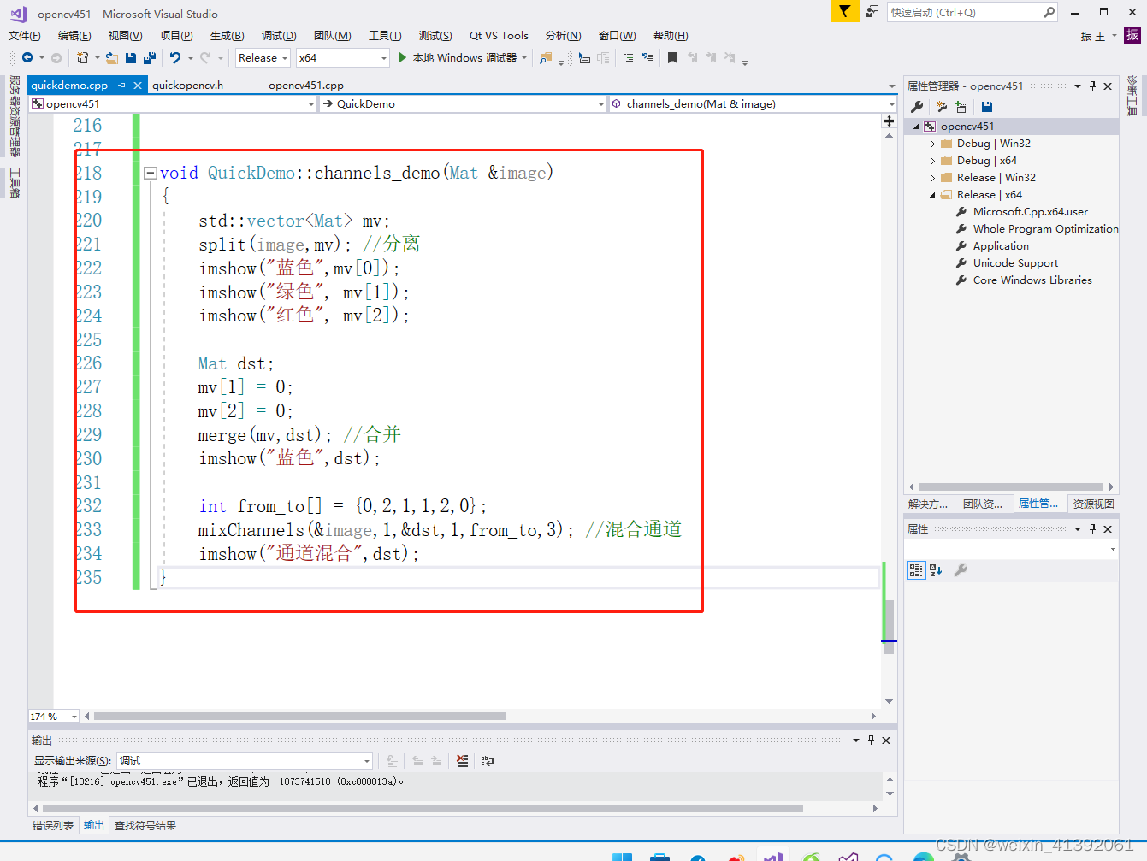
Task: Toggle word wrap in the output panel
Action: [x=488, y=760]
